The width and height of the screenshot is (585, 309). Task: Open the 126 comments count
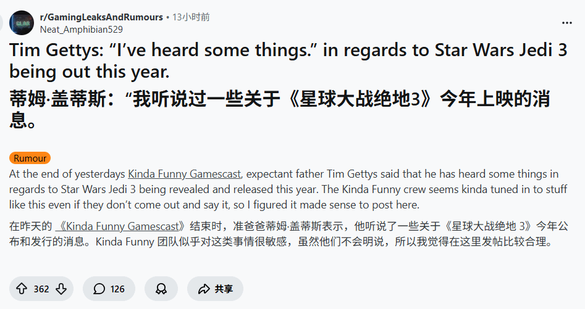click(x=117, y=289)
